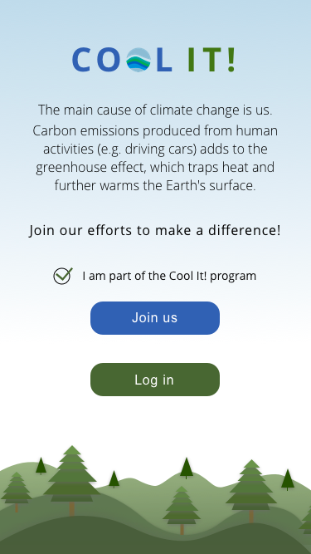
Task: Toggle the Cool It! program checkbox
Action: [x=63, y=276]
